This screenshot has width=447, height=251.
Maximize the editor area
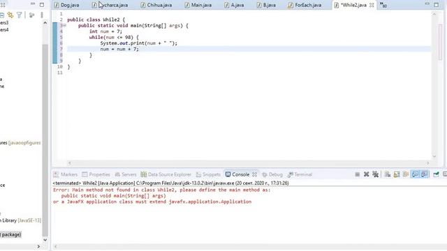tap(436, 5)
